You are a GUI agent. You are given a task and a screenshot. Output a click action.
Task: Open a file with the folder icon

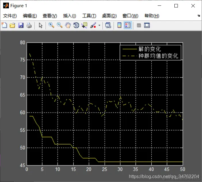pyautogui.click(x=12, y=25)
